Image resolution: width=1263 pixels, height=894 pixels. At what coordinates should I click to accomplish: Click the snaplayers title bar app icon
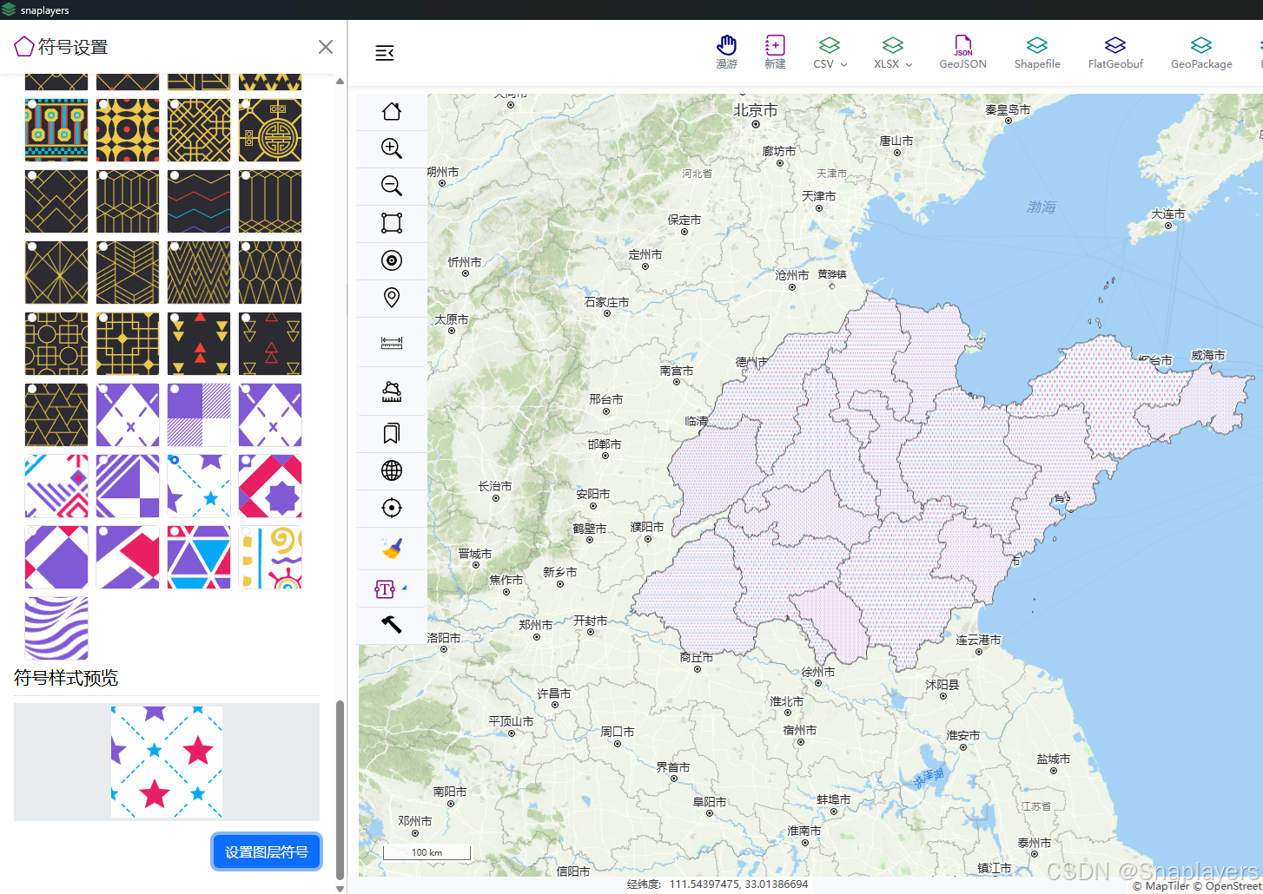(10, 10)
